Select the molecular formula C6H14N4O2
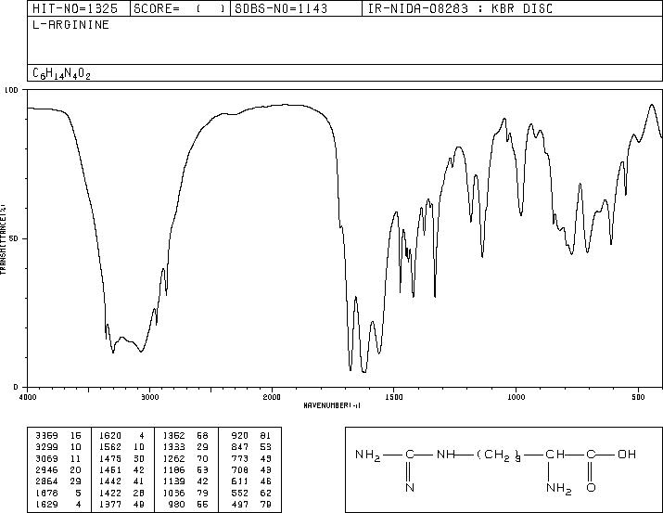Image resolution: width=663 pixels, height=513 pixels. [x=62, y=73]
